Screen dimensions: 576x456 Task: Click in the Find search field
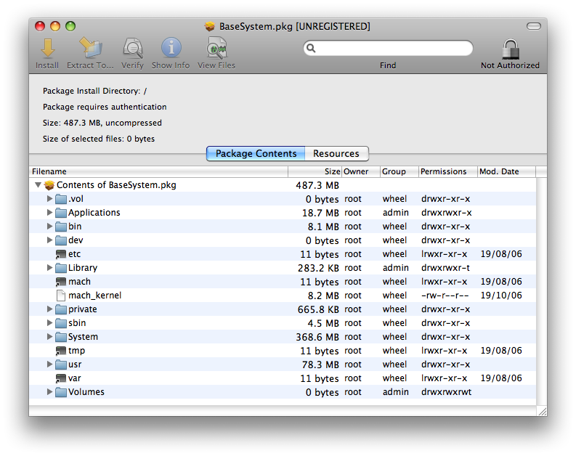coord(392,49)
